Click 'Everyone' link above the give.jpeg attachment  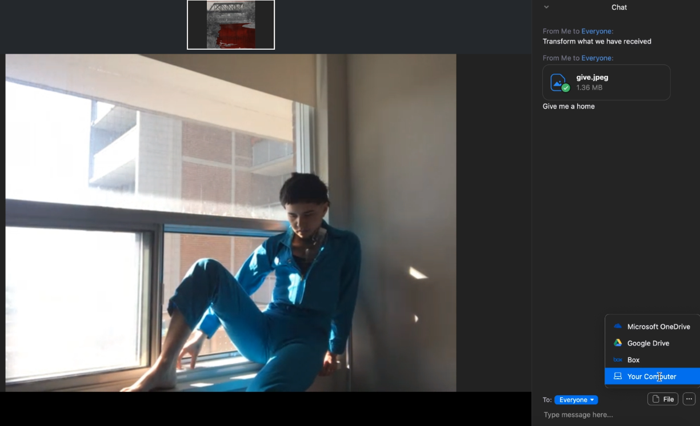[x=597, y=58]
